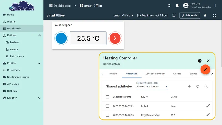The image size is (222, 125).
Task: Add a new attribute with plus icon
Action: tap(189, 86)
